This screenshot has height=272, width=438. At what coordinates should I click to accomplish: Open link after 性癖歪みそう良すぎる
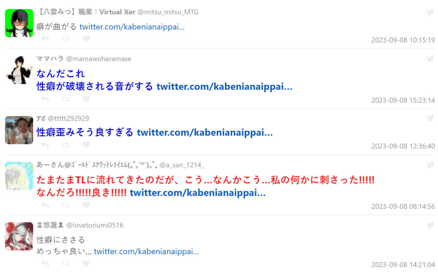coord(205,133)
